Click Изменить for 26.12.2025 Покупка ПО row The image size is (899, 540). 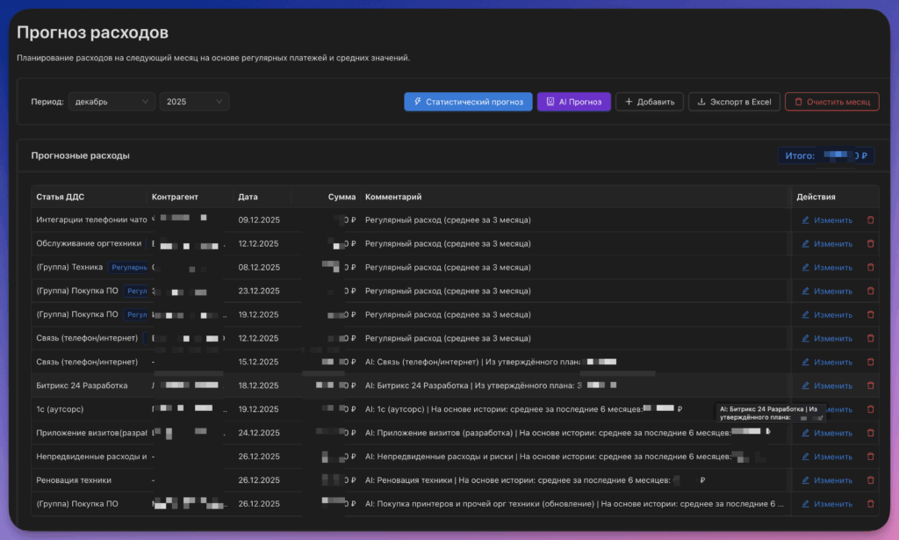827,504
